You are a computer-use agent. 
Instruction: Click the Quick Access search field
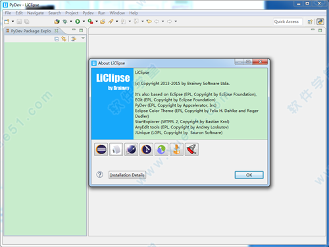click(288, 22)
